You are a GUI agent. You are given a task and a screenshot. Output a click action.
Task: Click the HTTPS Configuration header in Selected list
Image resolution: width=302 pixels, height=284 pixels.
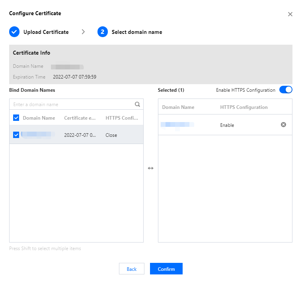[x=244, y=107]
